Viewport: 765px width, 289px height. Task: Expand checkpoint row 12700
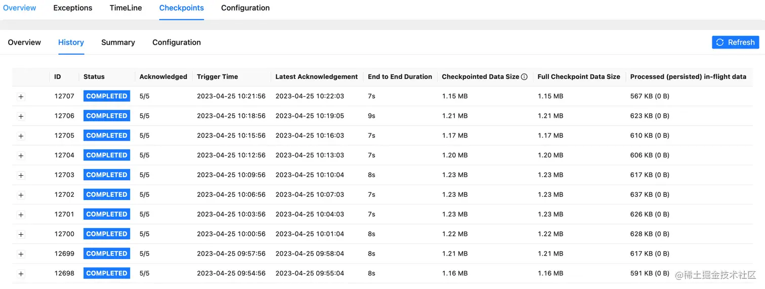pyautogui.click(x=21, y=235)
